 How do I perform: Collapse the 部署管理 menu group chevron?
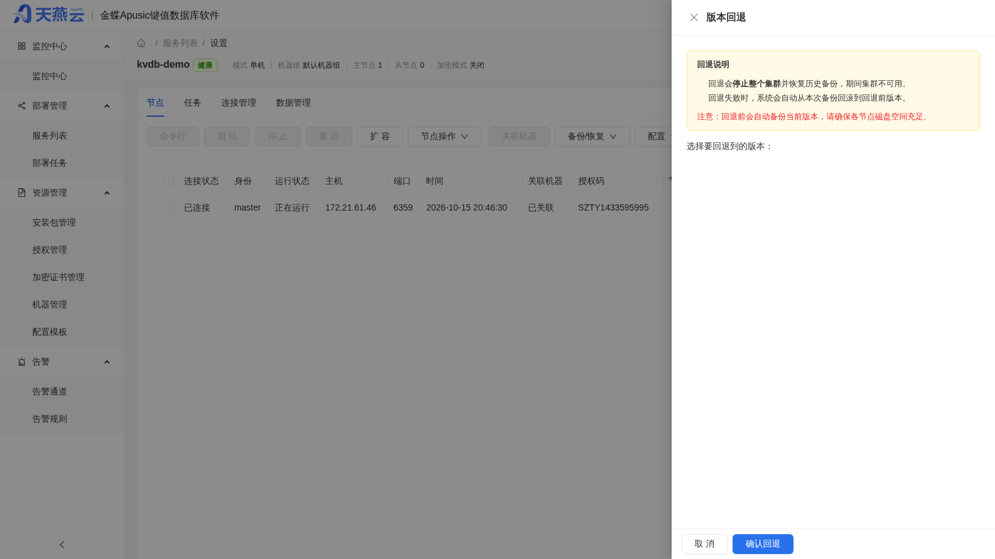tap(107, 106)
